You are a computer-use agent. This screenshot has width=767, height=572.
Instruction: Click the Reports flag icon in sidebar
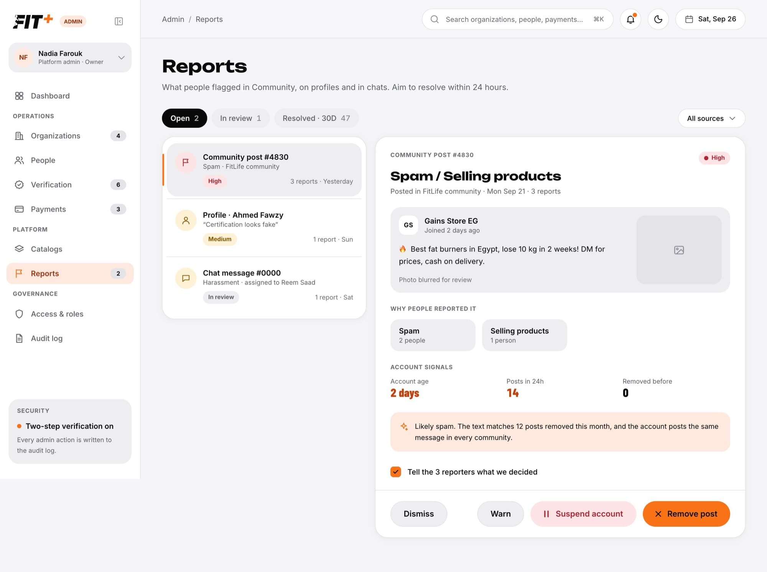point(19,274)
